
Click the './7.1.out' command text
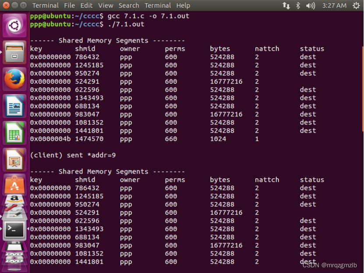click(x=126, y=24)
